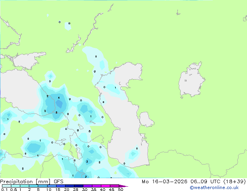Click the '(18+39)' forecast run text
Image resolution: width=247 pixels, height=191 pixels.
pos(235,182)
